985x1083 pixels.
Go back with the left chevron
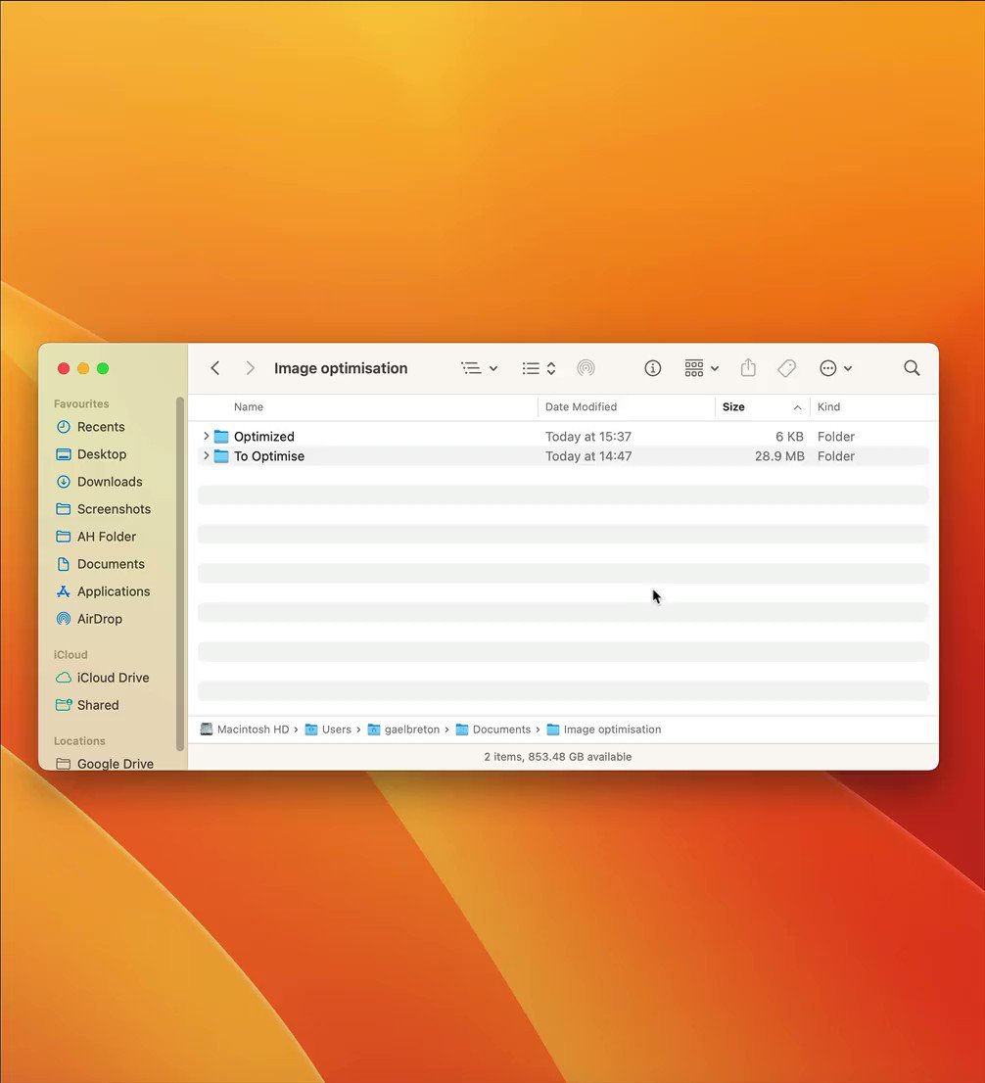pos(215,368)
